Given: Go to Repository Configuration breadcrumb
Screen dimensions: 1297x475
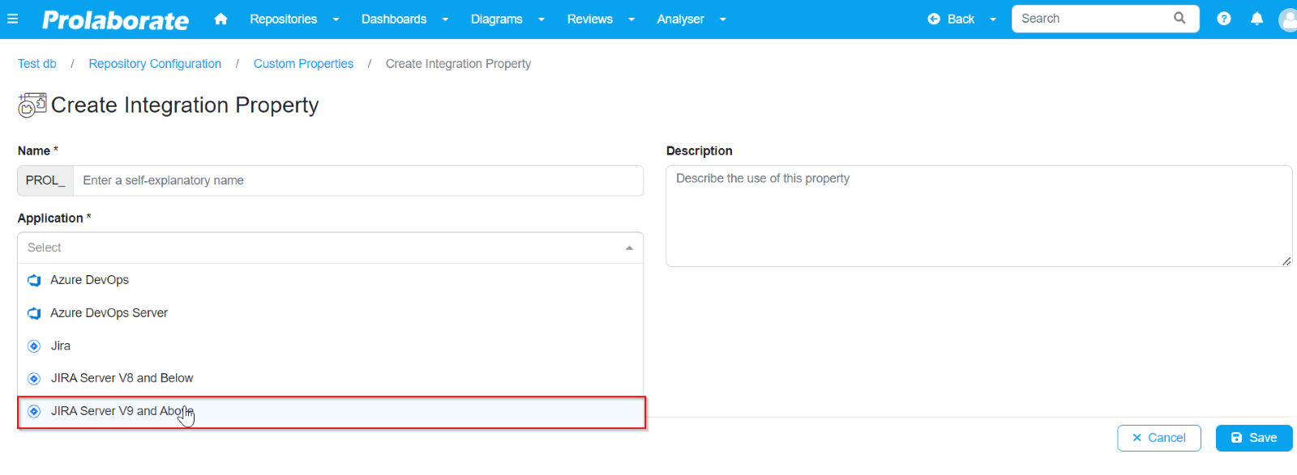Looking at the screenshot, I should (155, 64).
